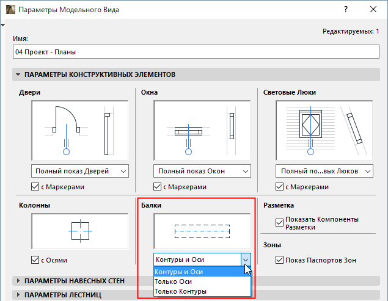This screenshot has width=388, height=301.
Task: Open the help question mark button
Action: (346, 9)
